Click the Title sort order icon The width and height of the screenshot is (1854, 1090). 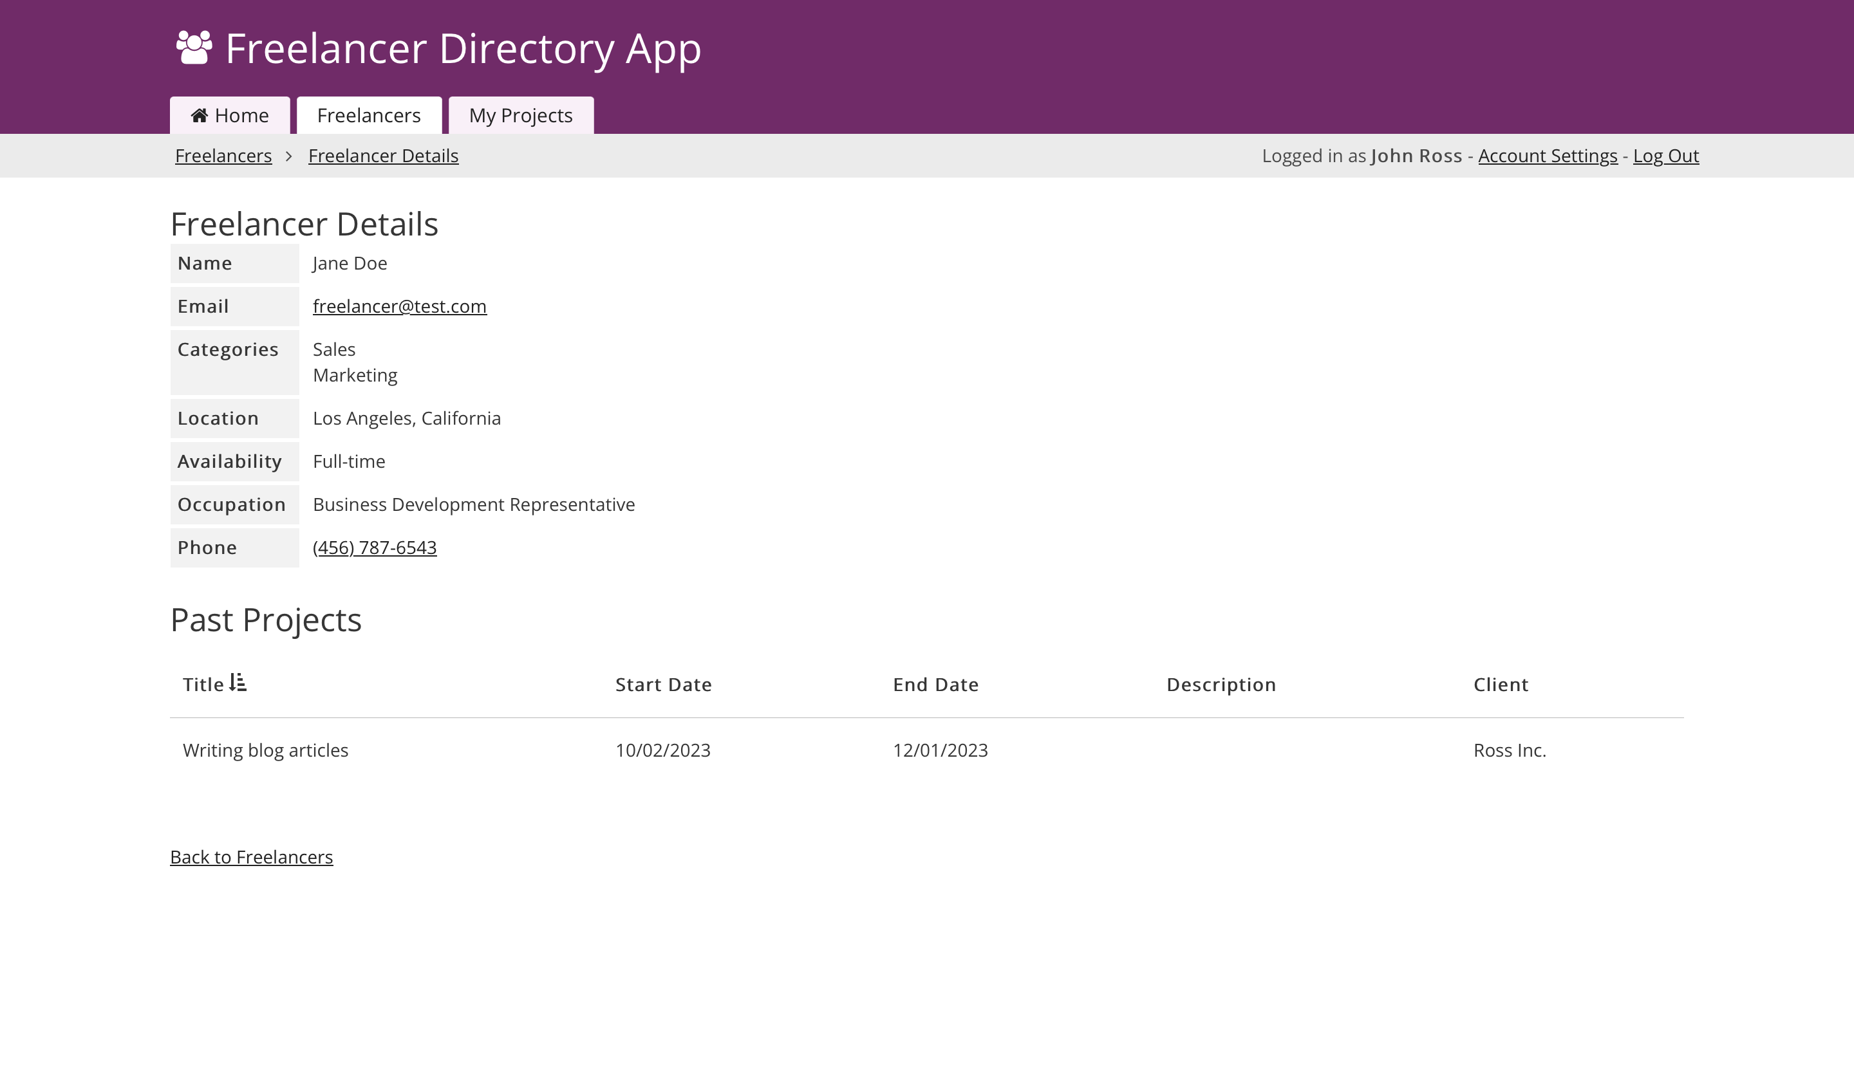point(238,683)
